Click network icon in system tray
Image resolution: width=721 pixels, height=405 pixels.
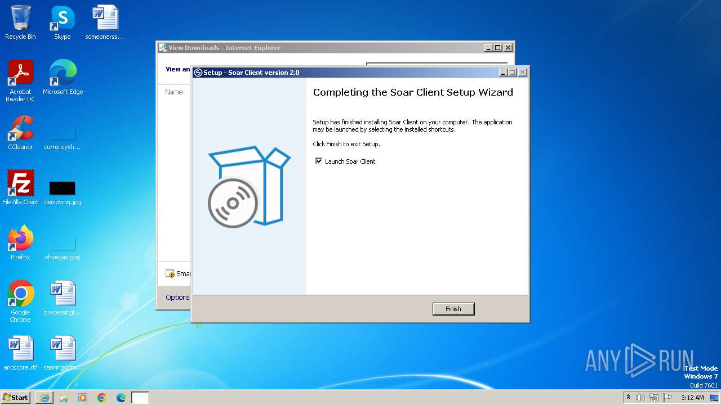tap(654, 398)
